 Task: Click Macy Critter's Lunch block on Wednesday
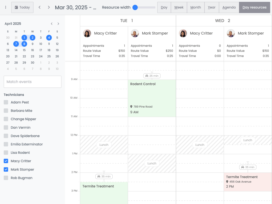[200, 145]
